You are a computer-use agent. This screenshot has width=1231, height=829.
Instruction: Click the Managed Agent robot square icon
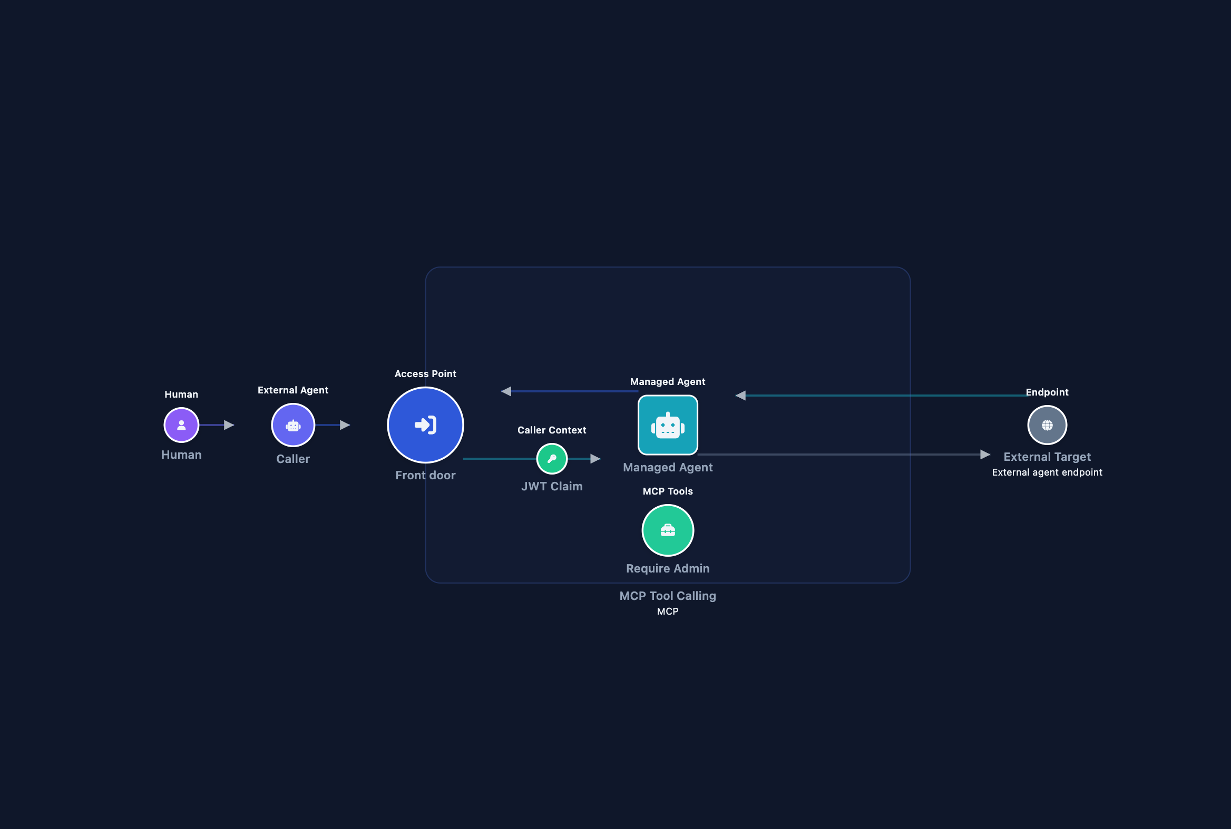click(x=668, y=425)
